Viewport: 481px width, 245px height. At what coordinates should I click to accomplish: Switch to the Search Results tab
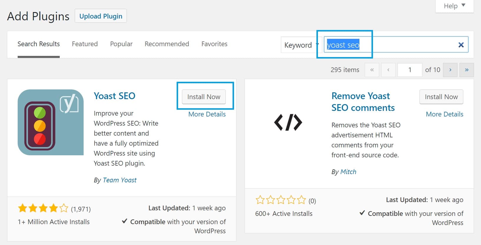[39, 44]
